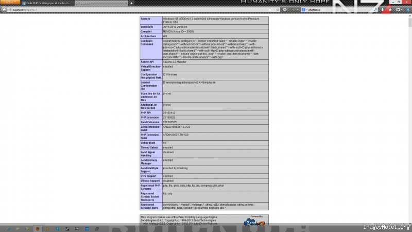Open the downloads arrow icon
412x232 pixels.
(383, 10)
